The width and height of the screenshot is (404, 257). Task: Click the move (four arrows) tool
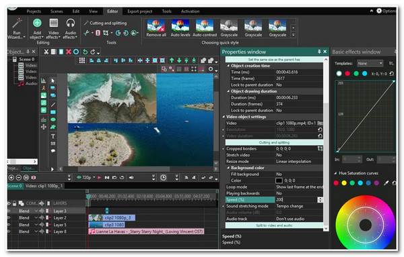tap(44, 127)
